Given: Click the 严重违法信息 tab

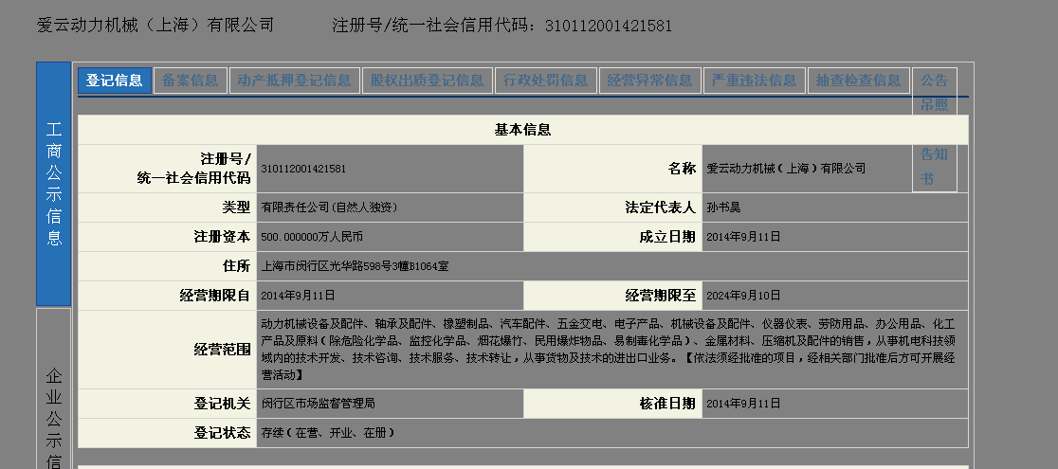Looking at the screenshot, I should 754,81.
